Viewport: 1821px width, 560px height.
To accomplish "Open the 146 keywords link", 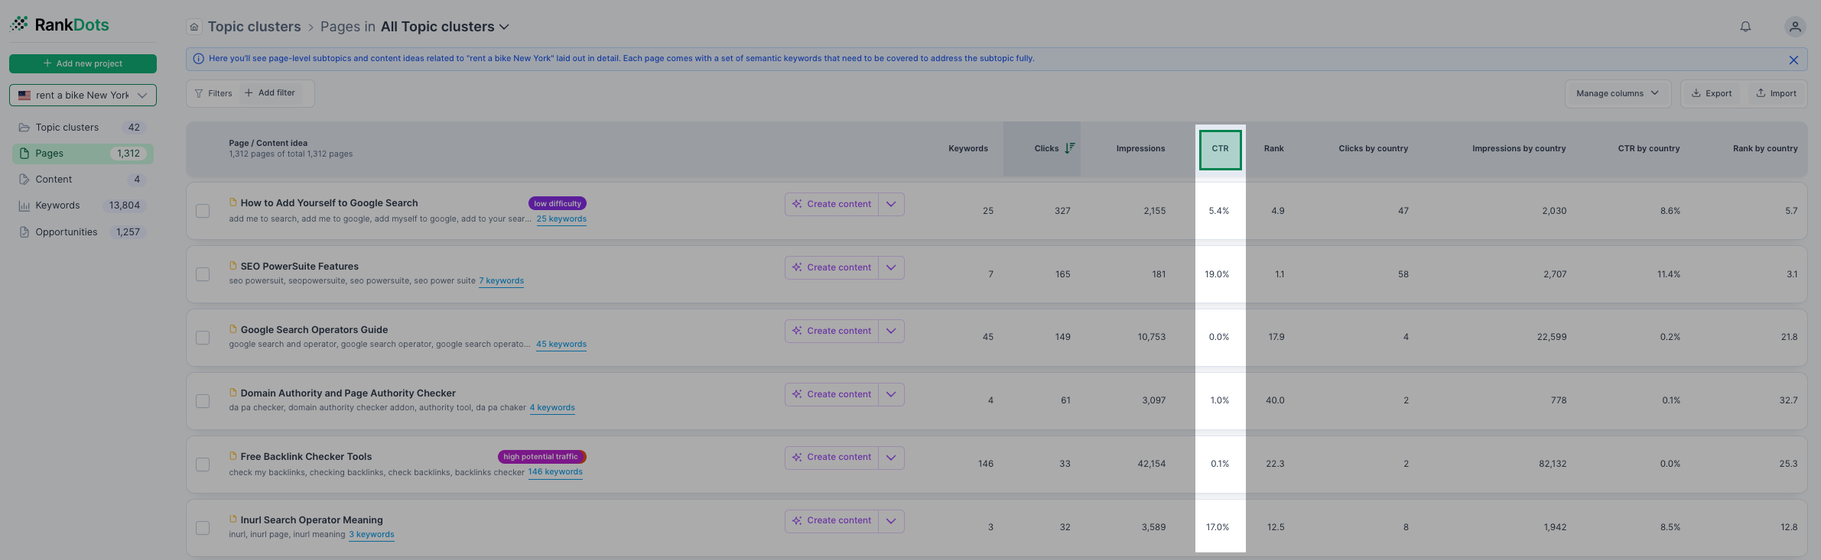I will 555,472.
